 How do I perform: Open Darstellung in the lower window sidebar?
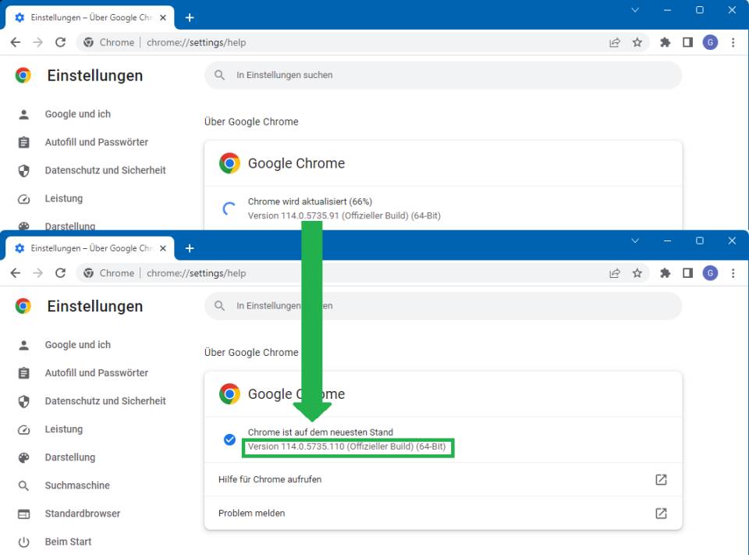(69, 457)
